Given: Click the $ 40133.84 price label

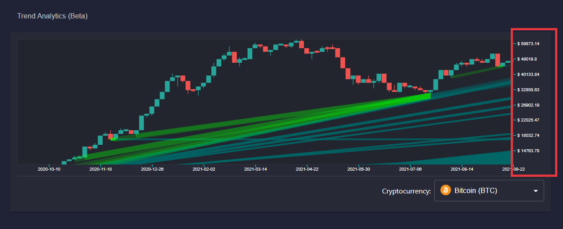Looking at the screenshot, I should [x=528, y=74].
